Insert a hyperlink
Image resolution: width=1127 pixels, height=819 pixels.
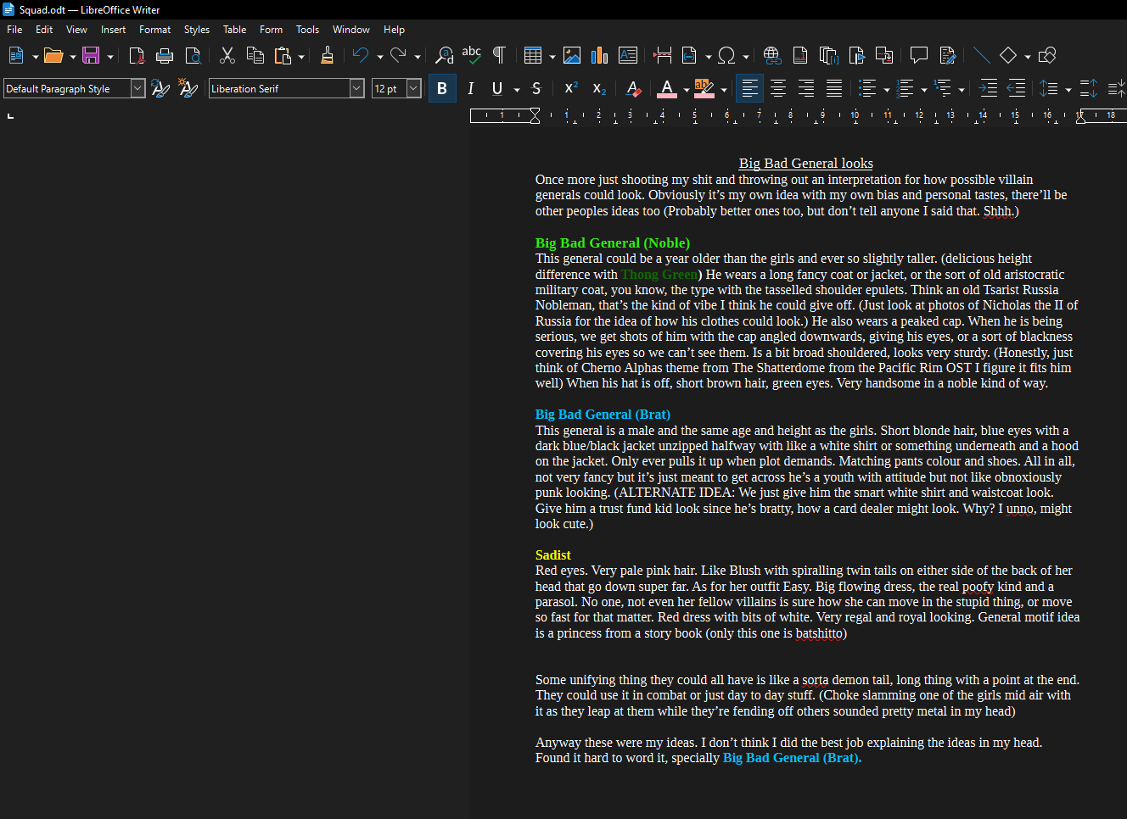click(x=771, y=56)
